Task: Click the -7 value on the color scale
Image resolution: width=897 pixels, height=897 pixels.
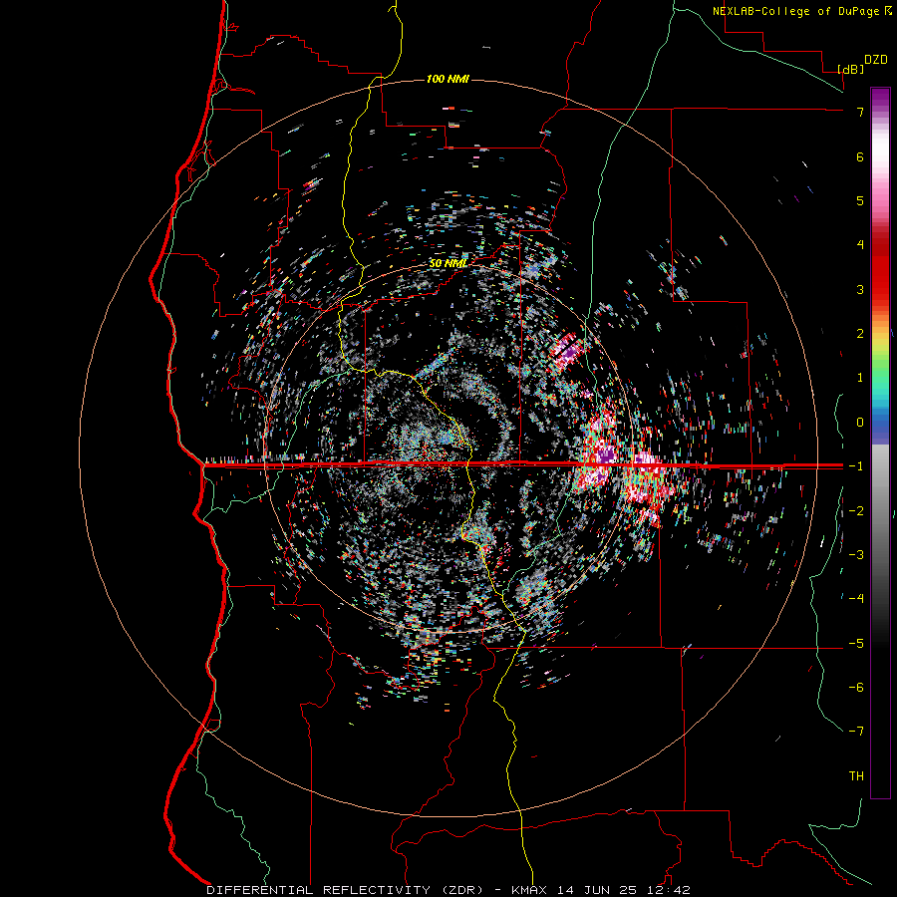Action: click(x=856, y=732)
